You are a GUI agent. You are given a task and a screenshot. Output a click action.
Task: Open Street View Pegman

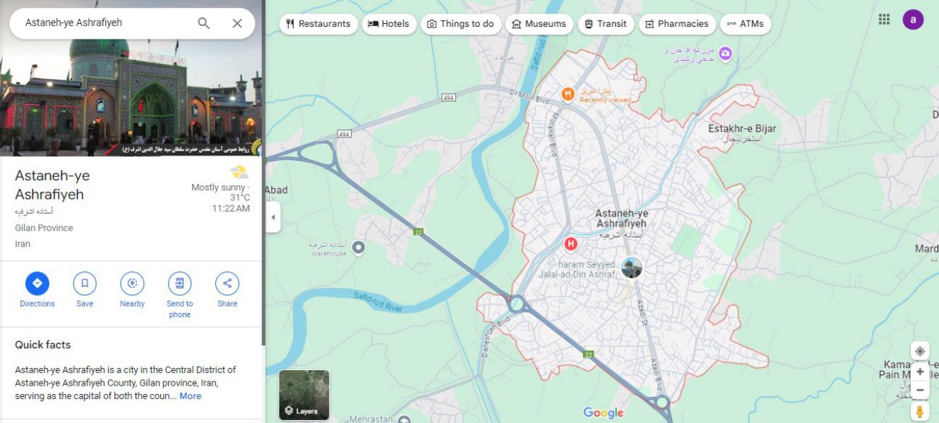(x=919, y=412)
